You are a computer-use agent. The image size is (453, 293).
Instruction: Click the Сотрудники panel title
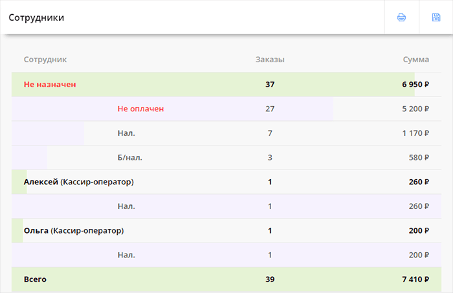click(x=36, y=17)
